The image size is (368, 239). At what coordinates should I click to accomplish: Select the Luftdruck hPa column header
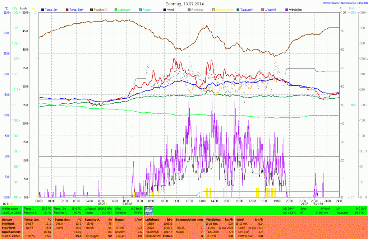click(157, 219)
